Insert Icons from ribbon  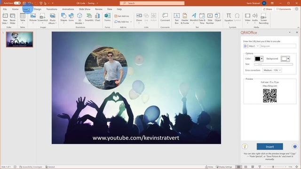click(71, 17)
